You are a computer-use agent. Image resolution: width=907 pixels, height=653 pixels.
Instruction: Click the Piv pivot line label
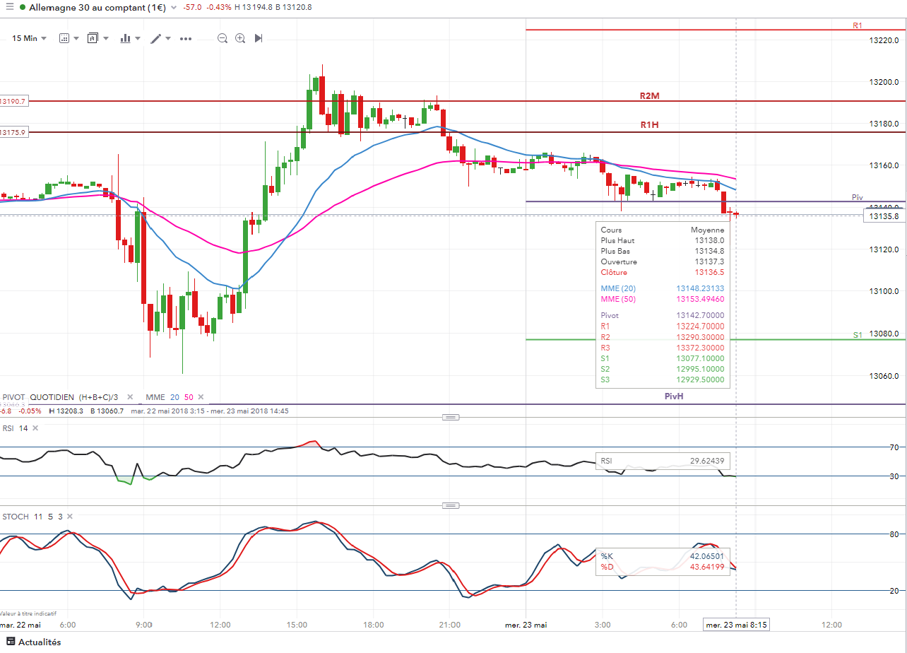tap(858, 197)
